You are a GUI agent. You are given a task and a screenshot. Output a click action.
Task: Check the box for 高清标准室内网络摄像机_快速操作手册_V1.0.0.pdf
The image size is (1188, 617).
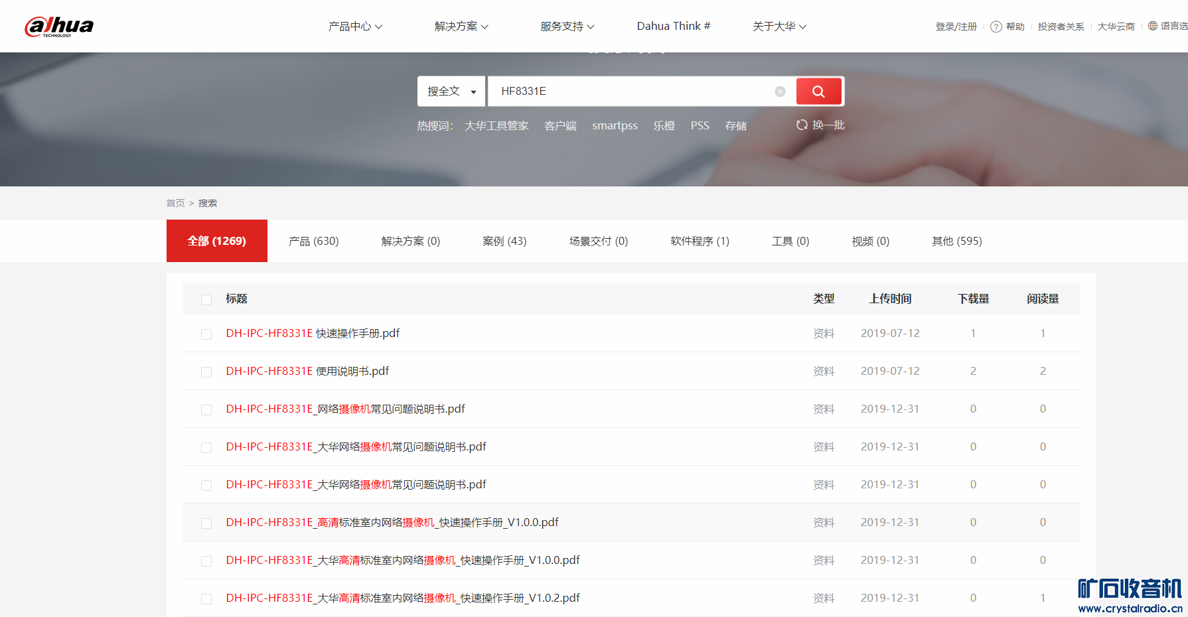pos(206,523)
